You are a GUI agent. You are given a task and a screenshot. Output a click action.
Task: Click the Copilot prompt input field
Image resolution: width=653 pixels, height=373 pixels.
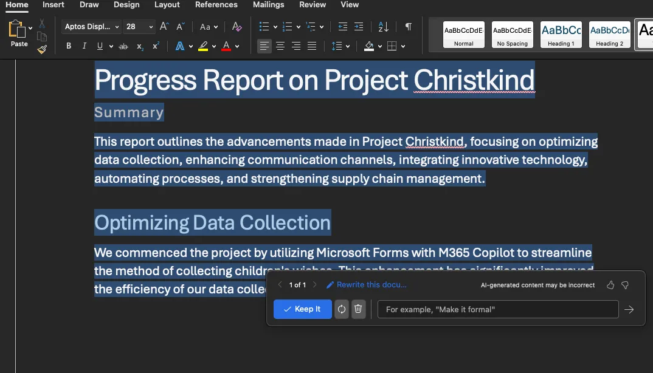pyautogui.click(x=497, y=309)
